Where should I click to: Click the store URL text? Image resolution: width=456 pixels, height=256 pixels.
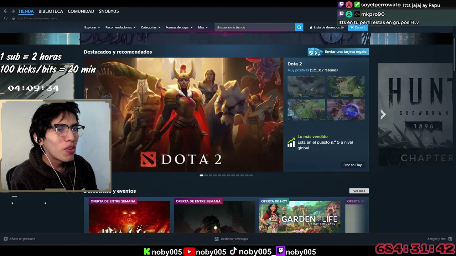click(37, 18)
